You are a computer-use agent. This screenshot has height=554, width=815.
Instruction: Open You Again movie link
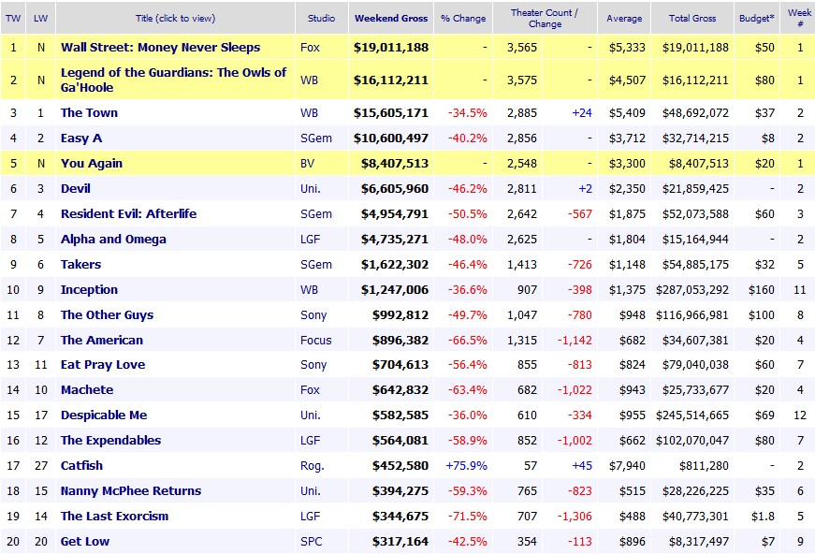point(92,163)
